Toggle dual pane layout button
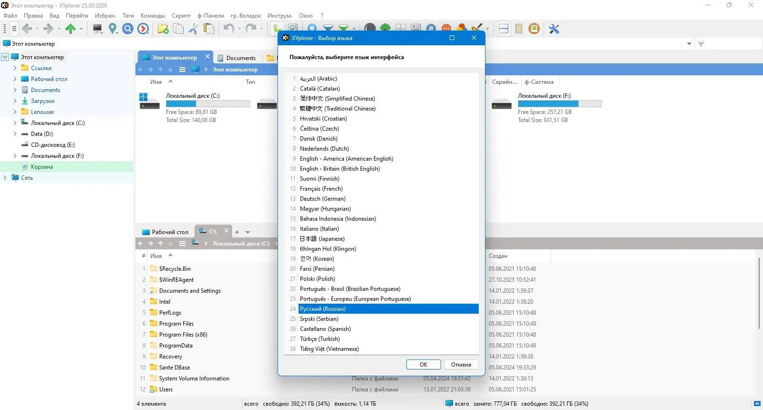 [504, 29]
